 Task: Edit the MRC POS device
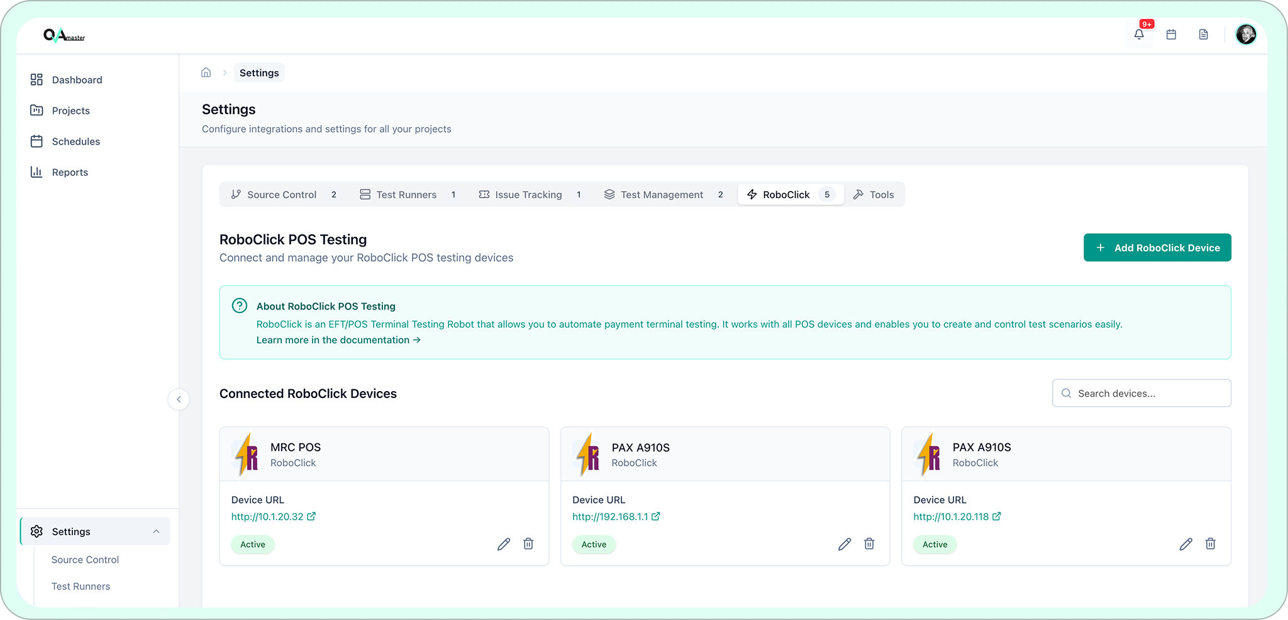504,545
